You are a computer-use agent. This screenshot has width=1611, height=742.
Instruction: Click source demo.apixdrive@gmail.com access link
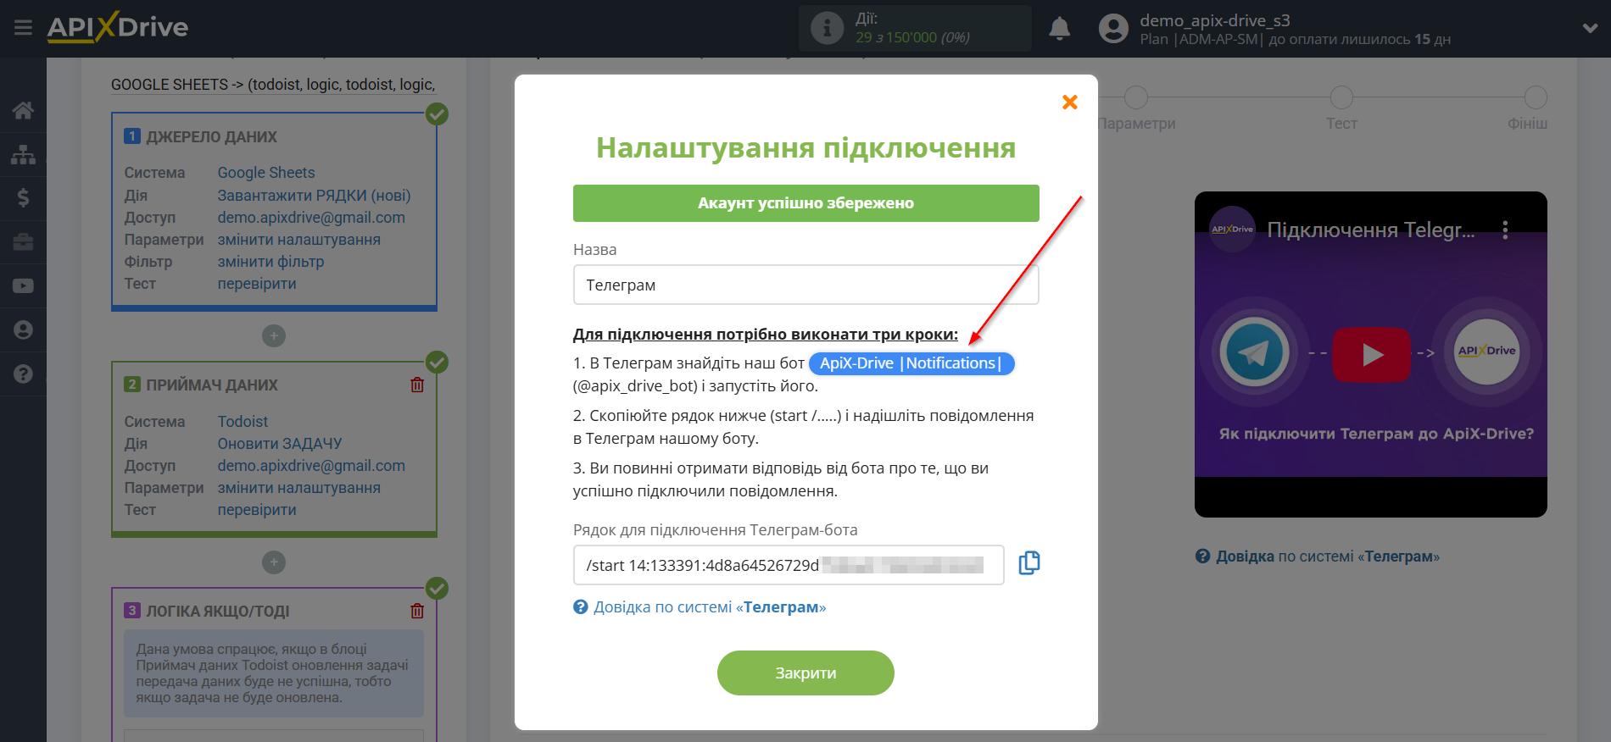coord(311,218)
